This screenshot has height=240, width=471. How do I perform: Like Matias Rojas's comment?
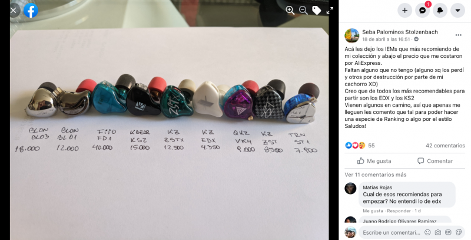pos(373,211)
